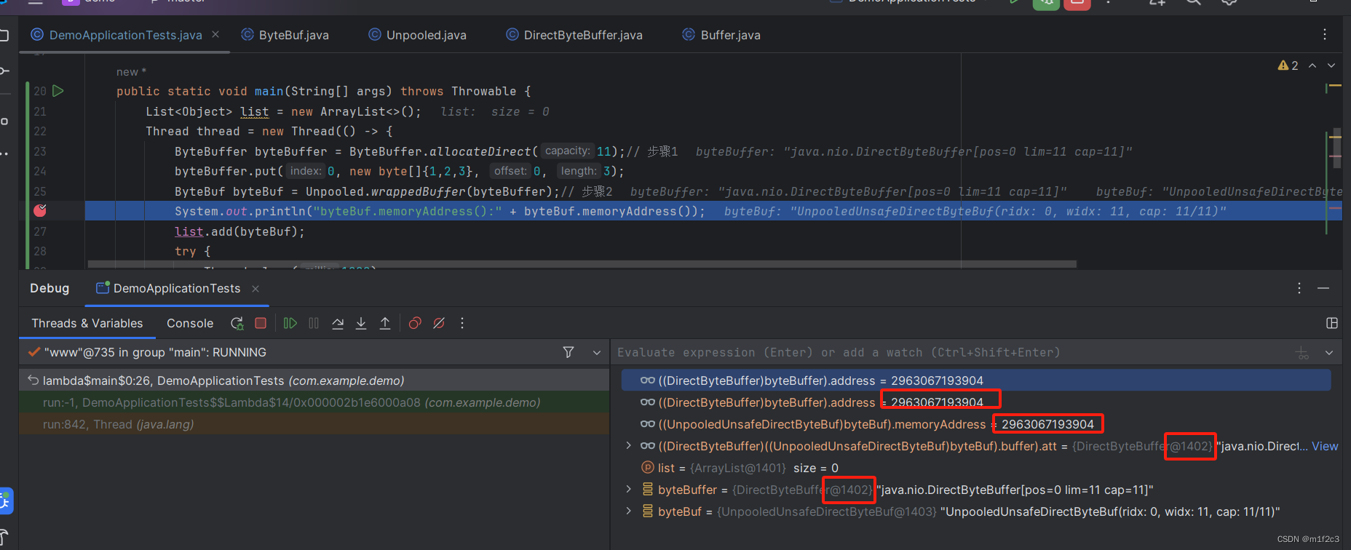
Task: Click 'wrappedBuffer' method call on line 25
Action: point(419,191)
